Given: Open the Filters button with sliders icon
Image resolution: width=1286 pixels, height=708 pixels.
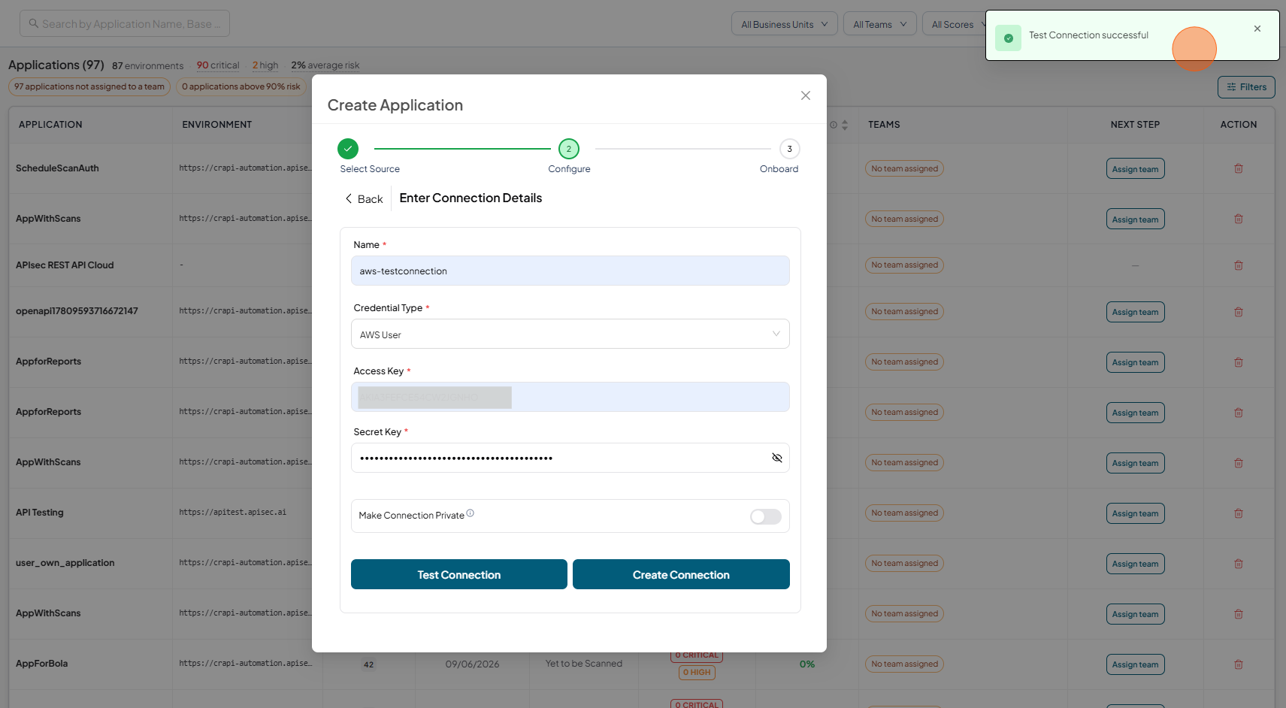Looking at the screenshot, I should click(x=1246, y=87).
